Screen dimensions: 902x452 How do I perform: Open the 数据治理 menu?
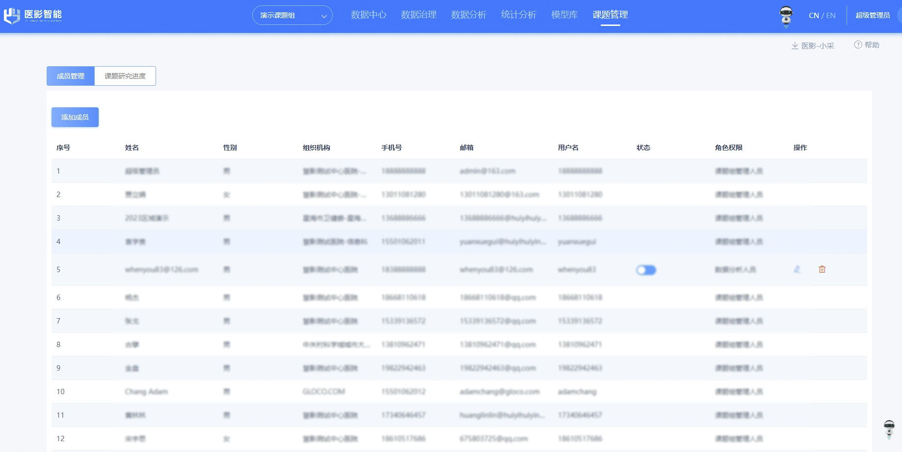tap(419, 15)
